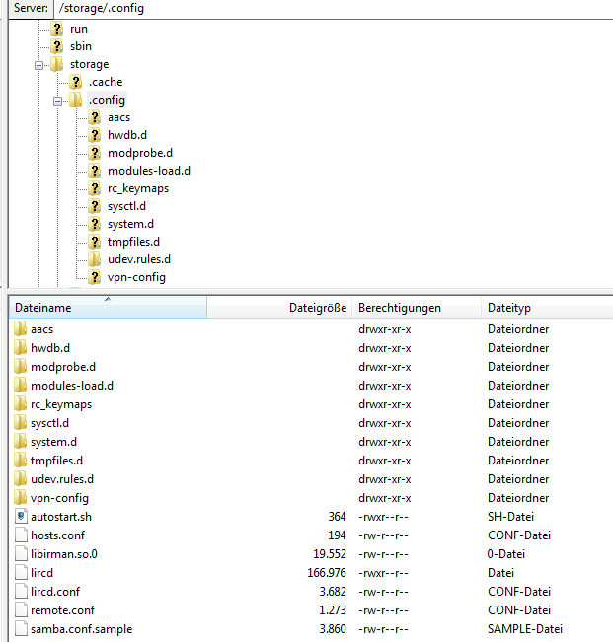Viewport: 613px width, 642px height.
Task: Click the modules-load.d folder icon in tree
Action: tap(95, 171)
